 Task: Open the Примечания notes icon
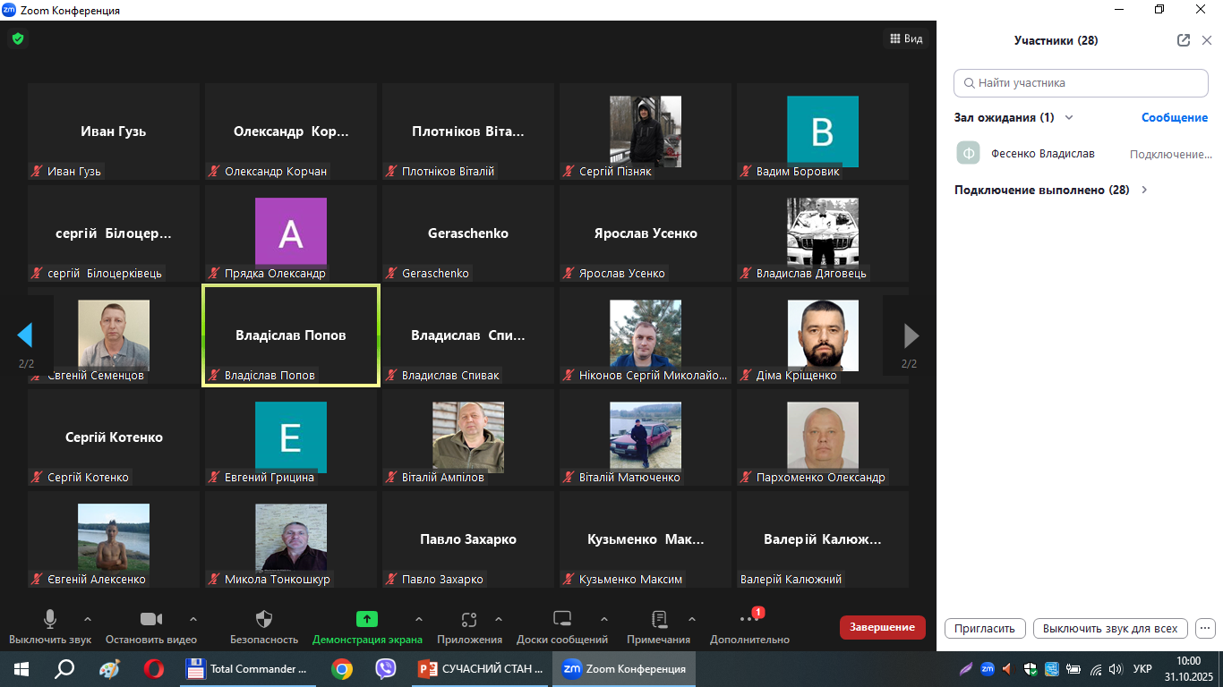pos(659,619)
